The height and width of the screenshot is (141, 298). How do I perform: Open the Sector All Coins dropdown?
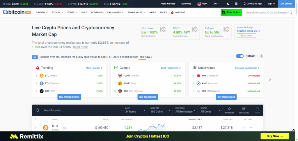[210, 110]
